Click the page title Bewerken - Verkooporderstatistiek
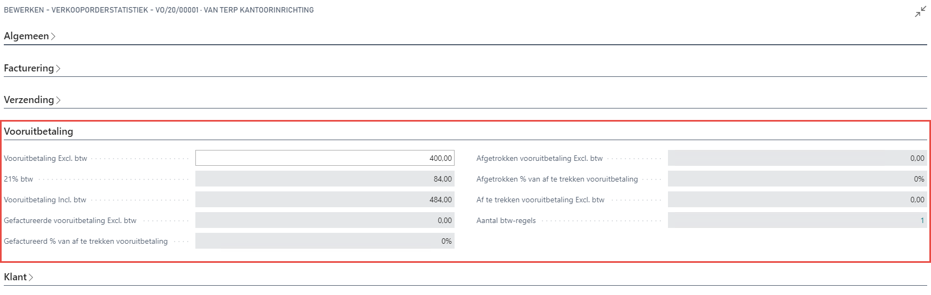Viewport: 931px width, 295px height. (158, 10)
